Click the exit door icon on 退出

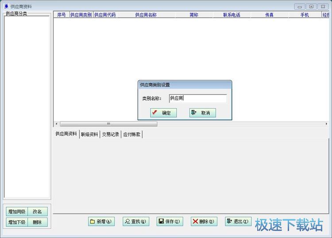pyautogui.click(x=229, y=221)
